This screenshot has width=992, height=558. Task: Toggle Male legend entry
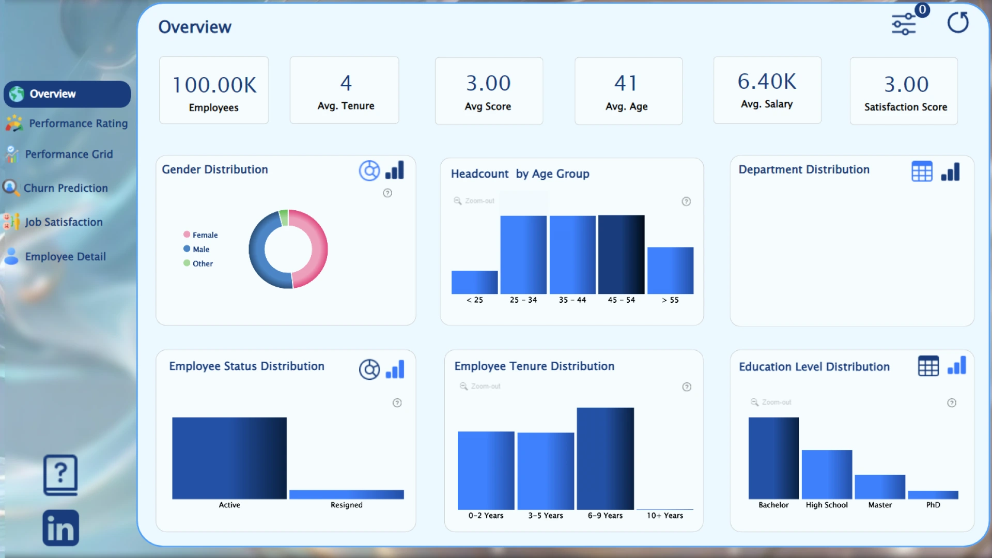(196, 250)
